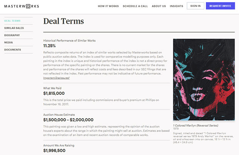Screen dimensions: 239x155
Task: Click the Amount We Are Raising heading
Action: [x=60, y=146]
